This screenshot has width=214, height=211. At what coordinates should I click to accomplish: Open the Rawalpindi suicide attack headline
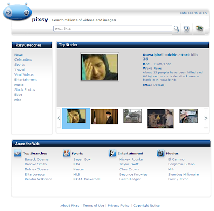[x=171, y=57]
